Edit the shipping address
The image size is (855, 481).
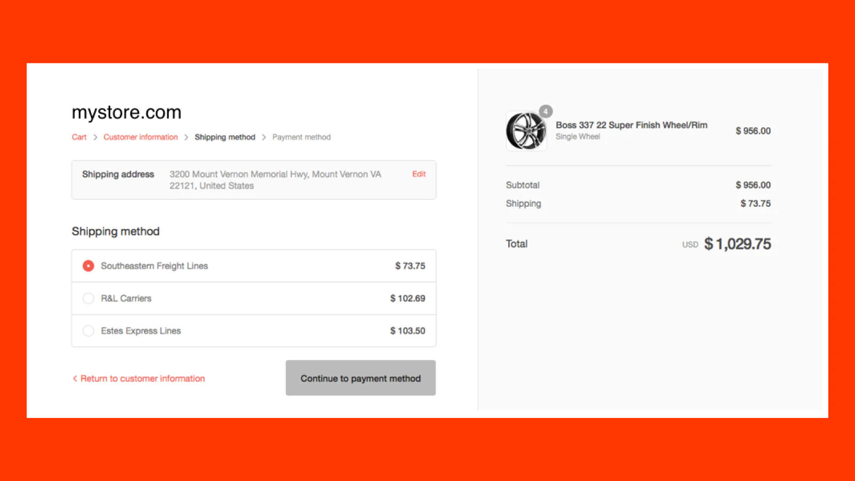(418, 174)
